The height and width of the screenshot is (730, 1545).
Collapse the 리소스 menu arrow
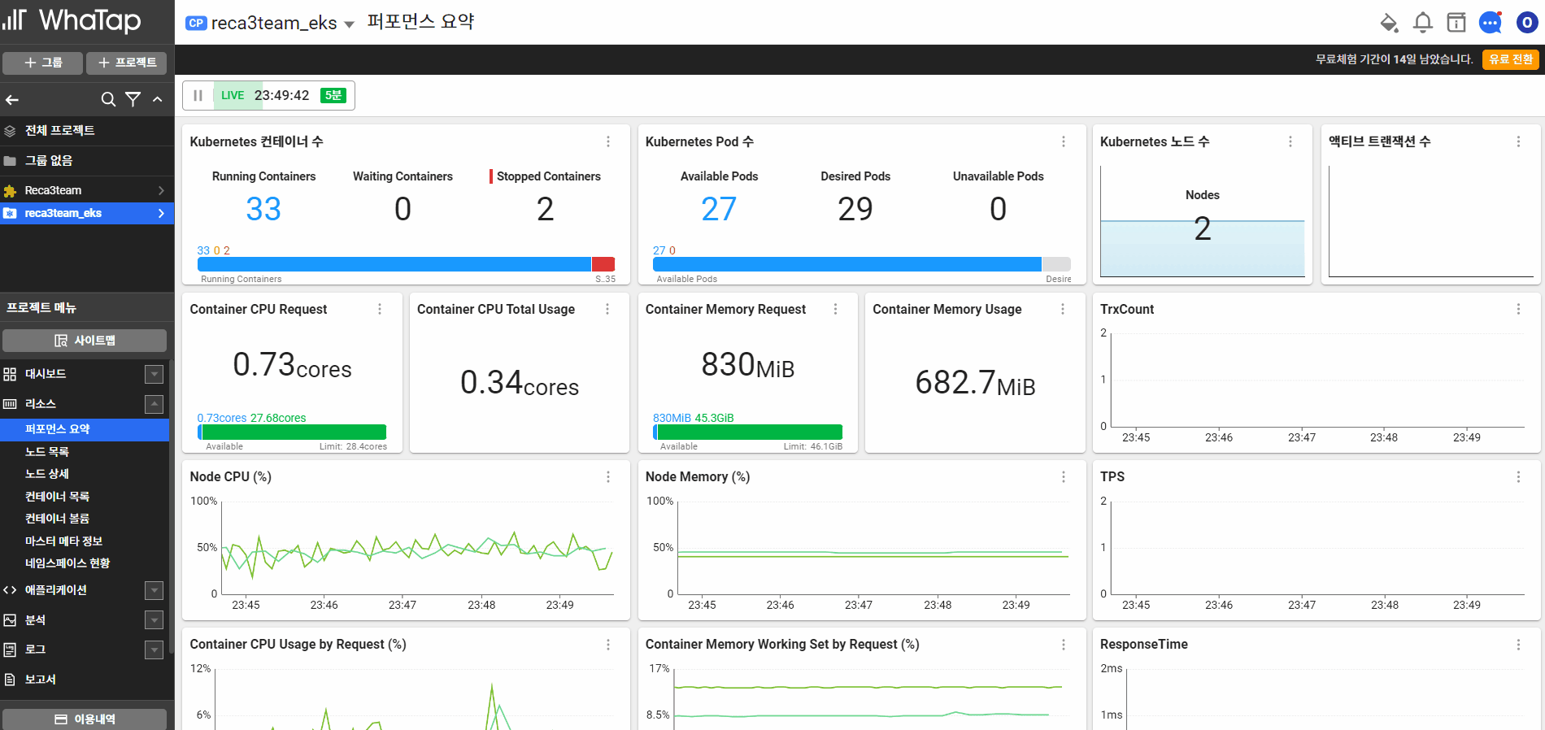pos(154,404)
